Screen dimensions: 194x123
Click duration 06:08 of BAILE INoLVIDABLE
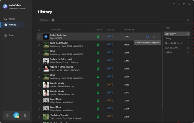coord(126,45)
